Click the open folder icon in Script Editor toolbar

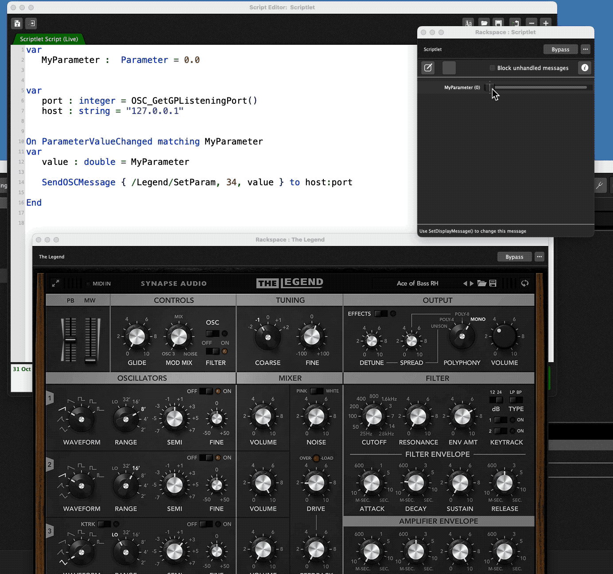tap(484, 23)
